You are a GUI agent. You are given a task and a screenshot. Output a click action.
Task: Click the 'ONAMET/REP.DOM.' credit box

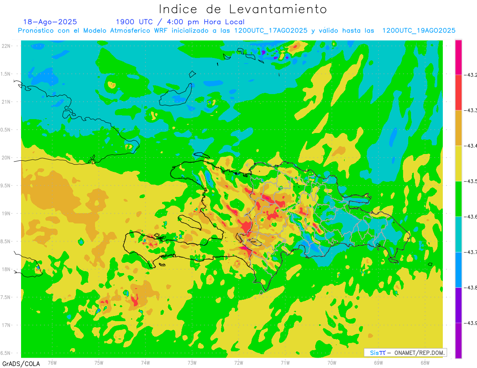[x=405, y=353]
